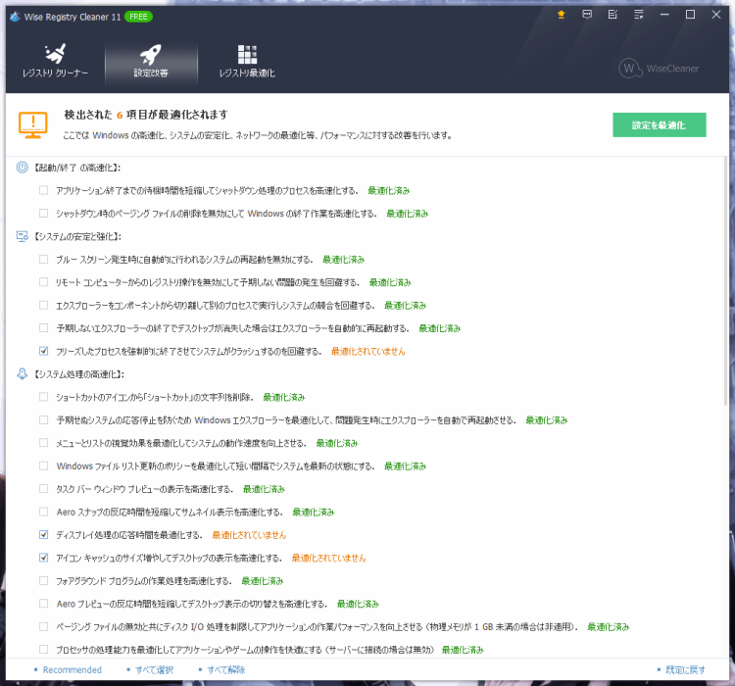Click the 【システムの安定と強化】 section heading

(x=77, y=236)
